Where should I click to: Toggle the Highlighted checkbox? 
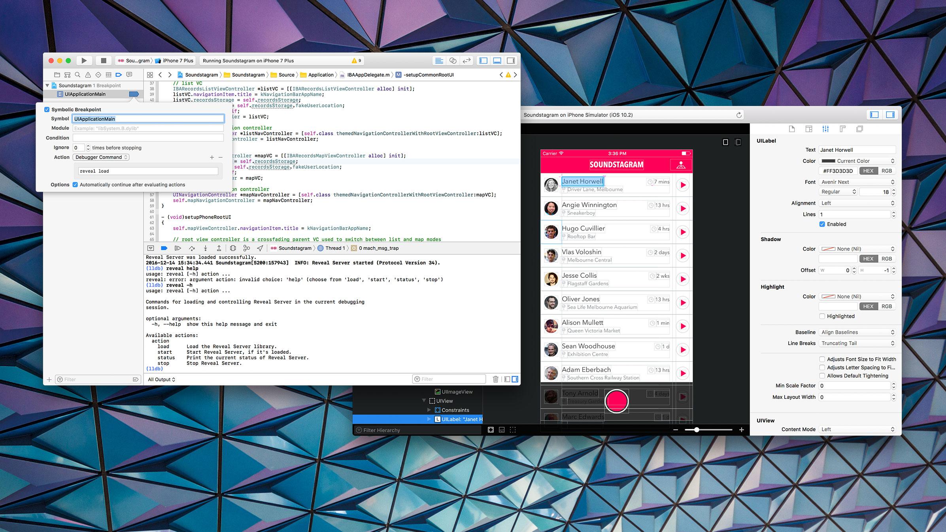(822, 316)
